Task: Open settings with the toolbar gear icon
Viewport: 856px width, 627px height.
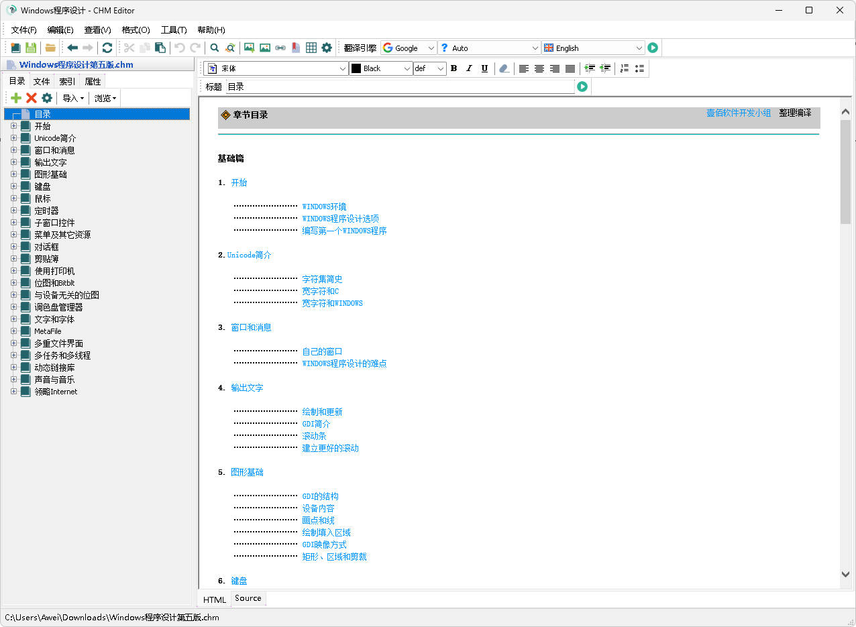Action: (327, 48)
